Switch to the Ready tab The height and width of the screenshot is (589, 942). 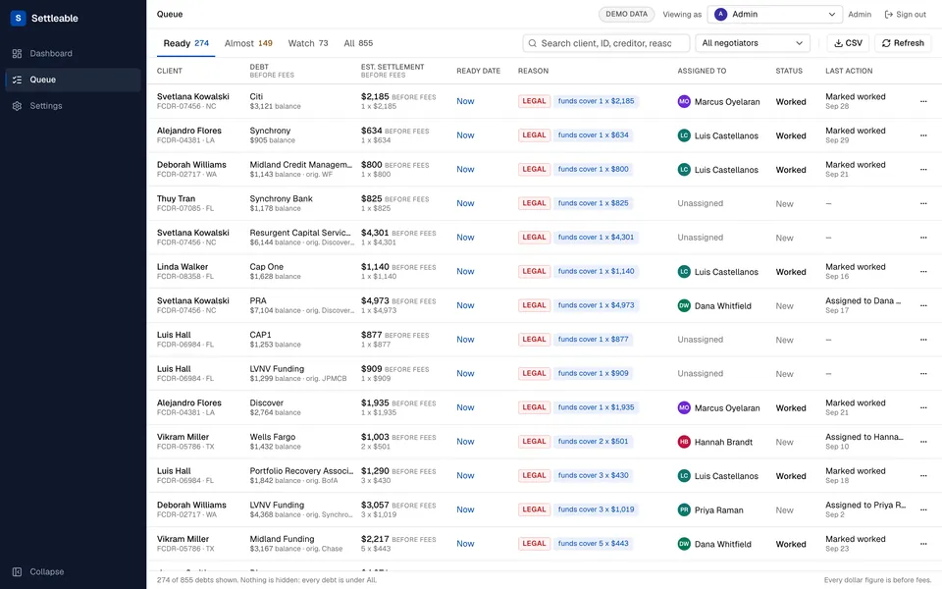tap(186, 43)
